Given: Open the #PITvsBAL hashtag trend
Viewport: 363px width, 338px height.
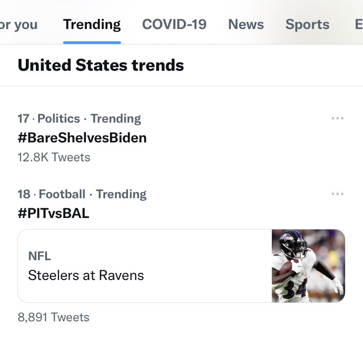Looking at the screenshot, I should point(53,214).
